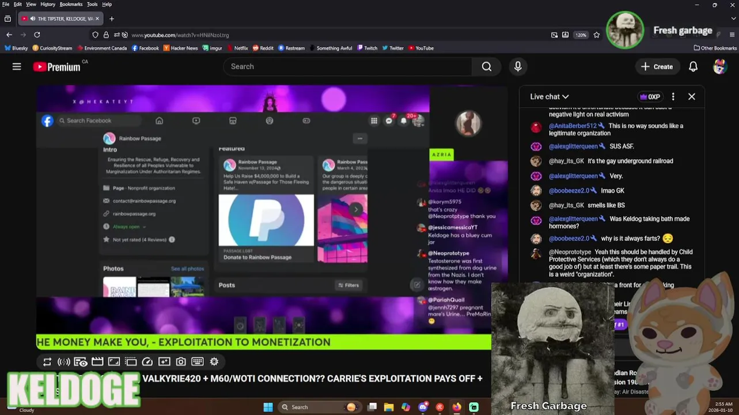Open live chat three-dot options menu
The width and height of the screenshot is (739, 415).
pyautogui.click(x=673, y=97)
